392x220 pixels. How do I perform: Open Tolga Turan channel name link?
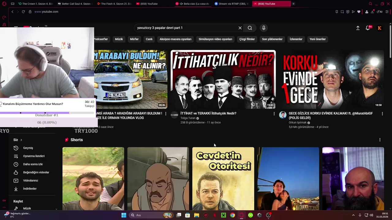point(188,118)
